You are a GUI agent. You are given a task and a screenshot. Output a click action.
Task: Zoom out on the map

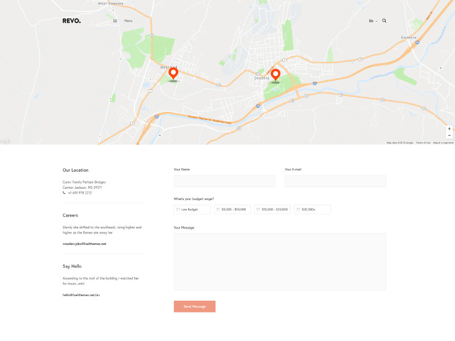tap(449, 136)
